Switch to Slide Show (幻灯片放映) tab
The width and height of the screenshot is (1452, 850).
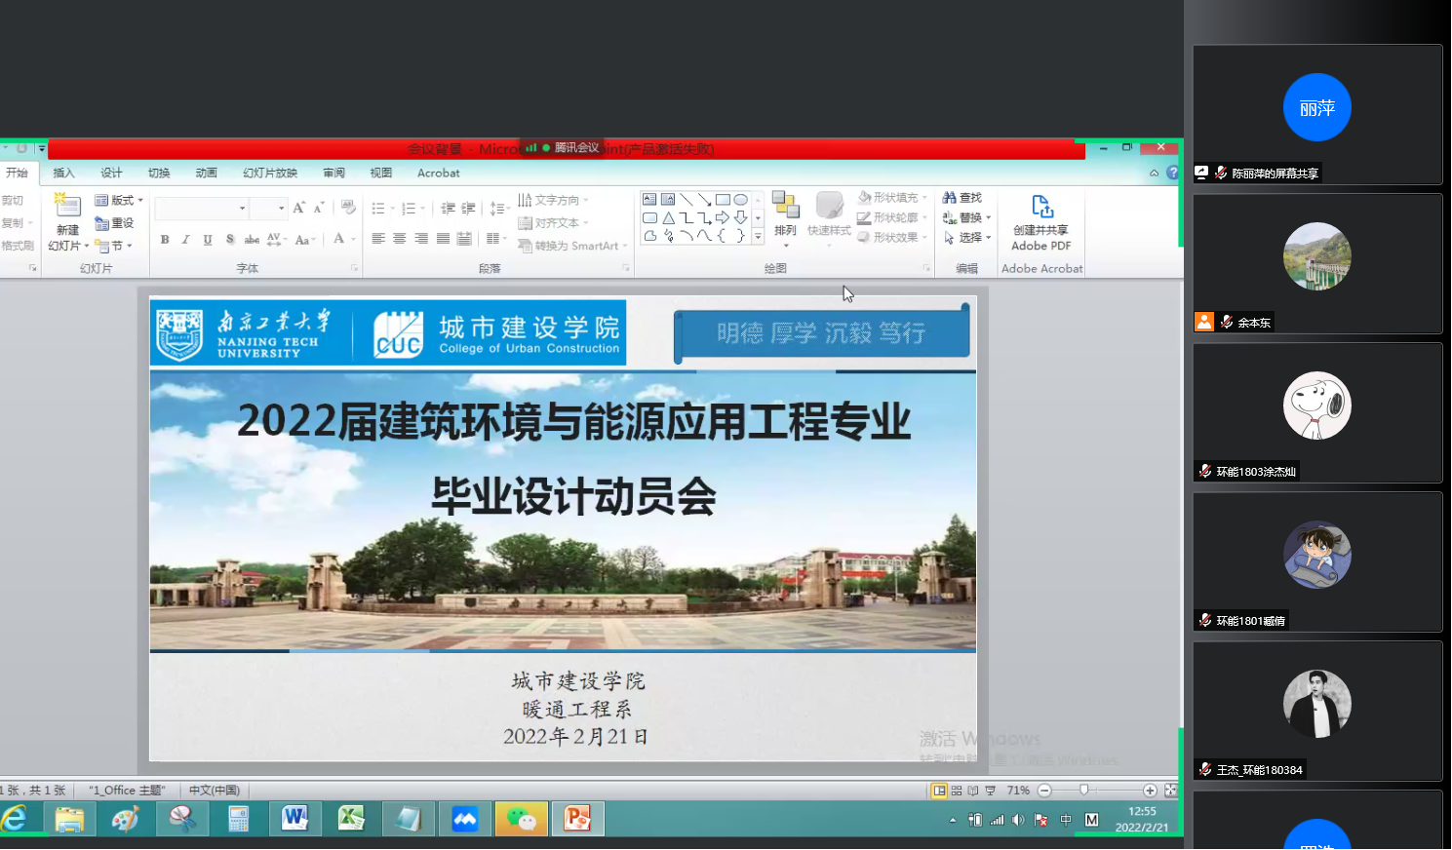[x=269, y=174]
